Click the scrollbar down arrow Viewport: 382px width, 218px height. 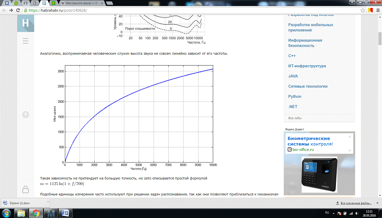pos(380,195)
